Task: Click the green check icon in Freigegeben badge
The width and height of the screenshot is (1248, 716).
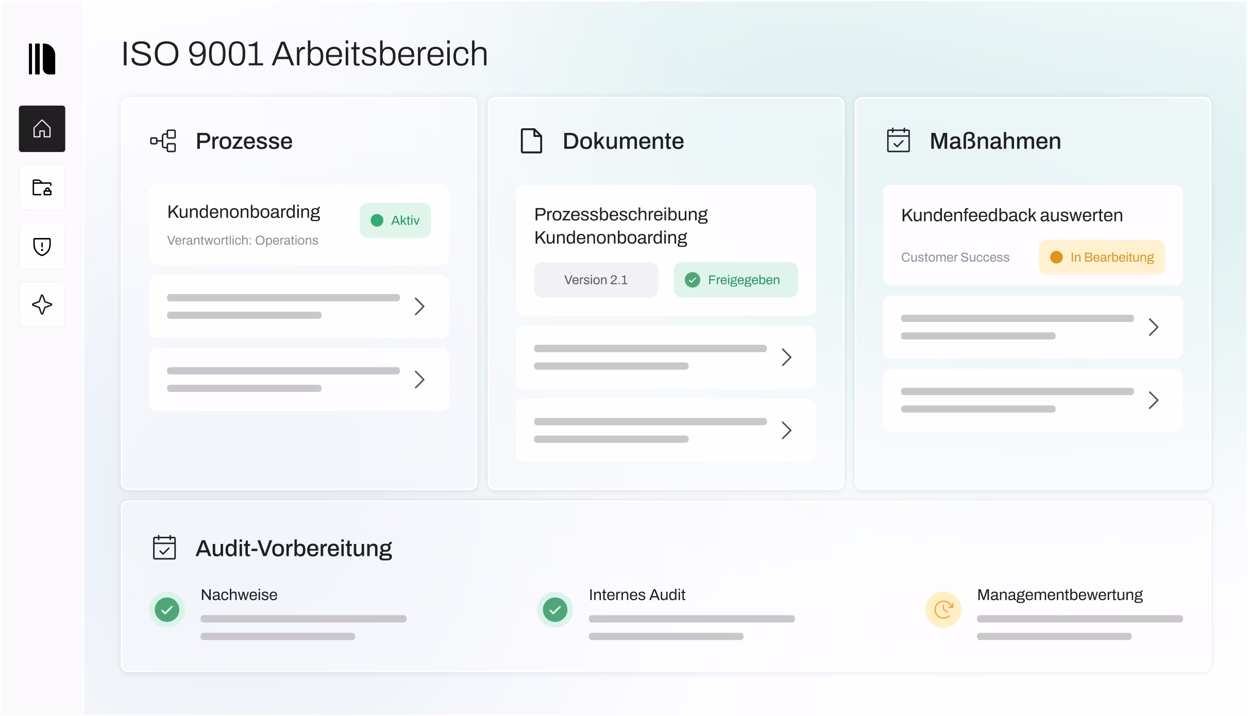Action: (x=692, y=280)
